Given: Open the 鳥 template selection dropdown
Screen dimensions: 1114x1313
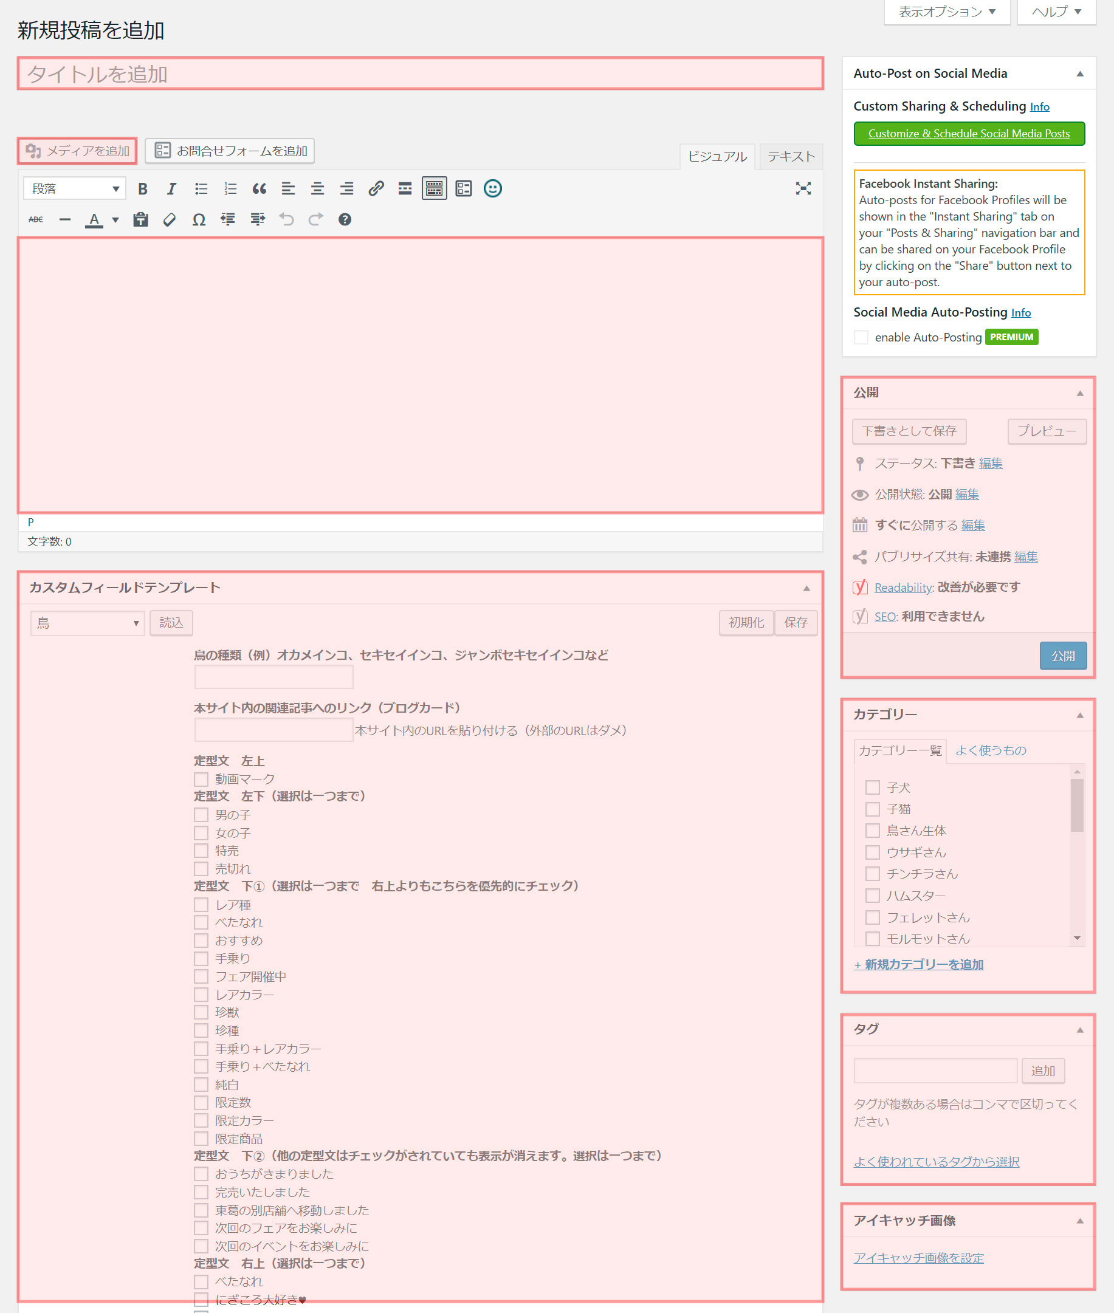Looking at the screenshot, I should coord(87,623).
